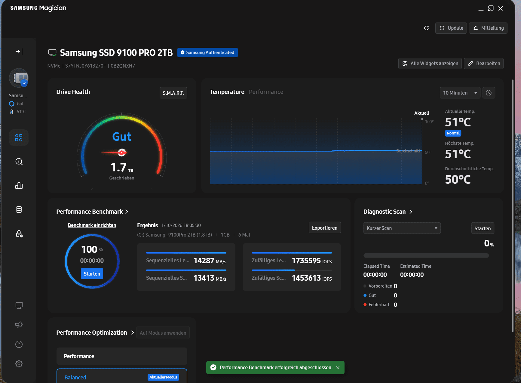Dismiss the benchmark success notification

click(338, 368)
